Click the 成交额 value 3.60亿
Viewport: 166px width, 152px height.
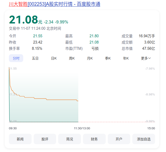click(150, 42)
